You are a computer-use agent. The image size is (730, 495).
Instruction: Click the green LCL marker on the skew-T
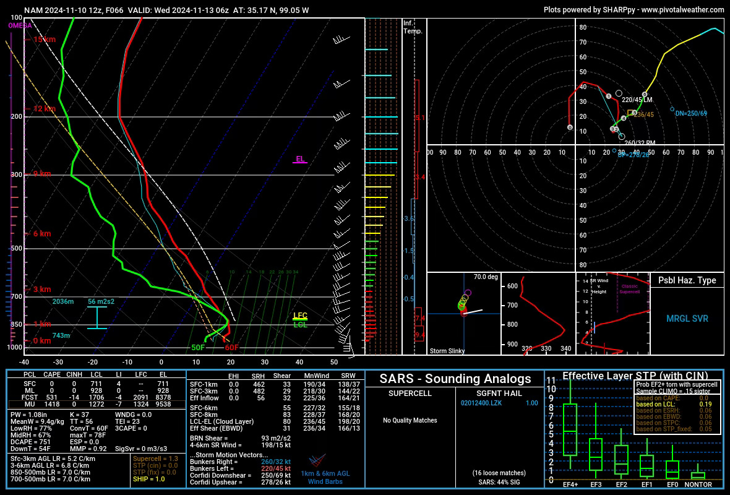click(x=300, y=325)
